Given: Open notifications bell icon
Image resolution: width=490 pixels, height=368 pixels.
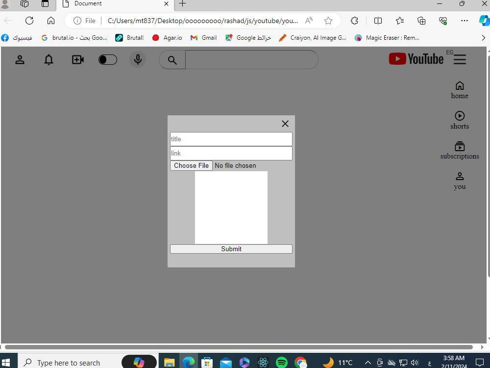Looking at the screenshot, I should click(x=49, y=59).
